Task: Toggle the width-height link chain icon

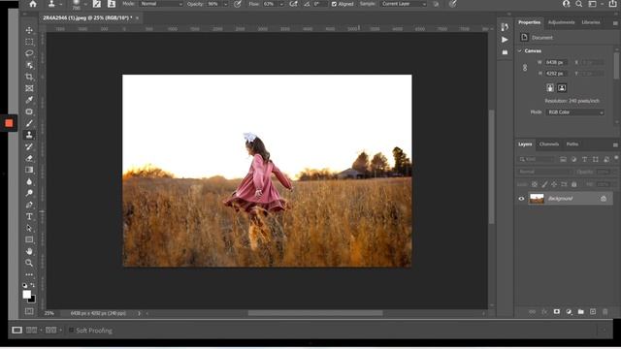Action: [x=525, y=68]
